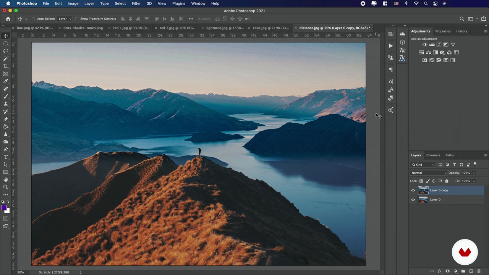This screenshot has height=275, width=489.
Task: Toggle lock image pixels brush icon
Action: coord(427,181)
